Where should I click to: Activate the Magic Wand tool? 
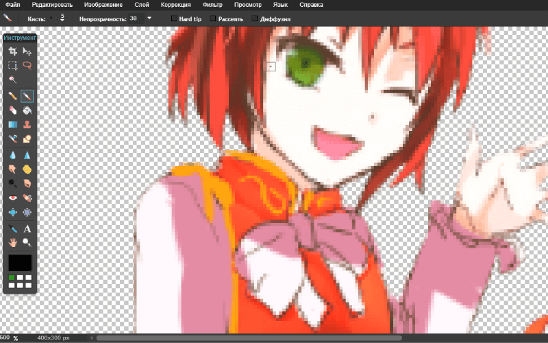pyautogui.click(x=12, y=80)
